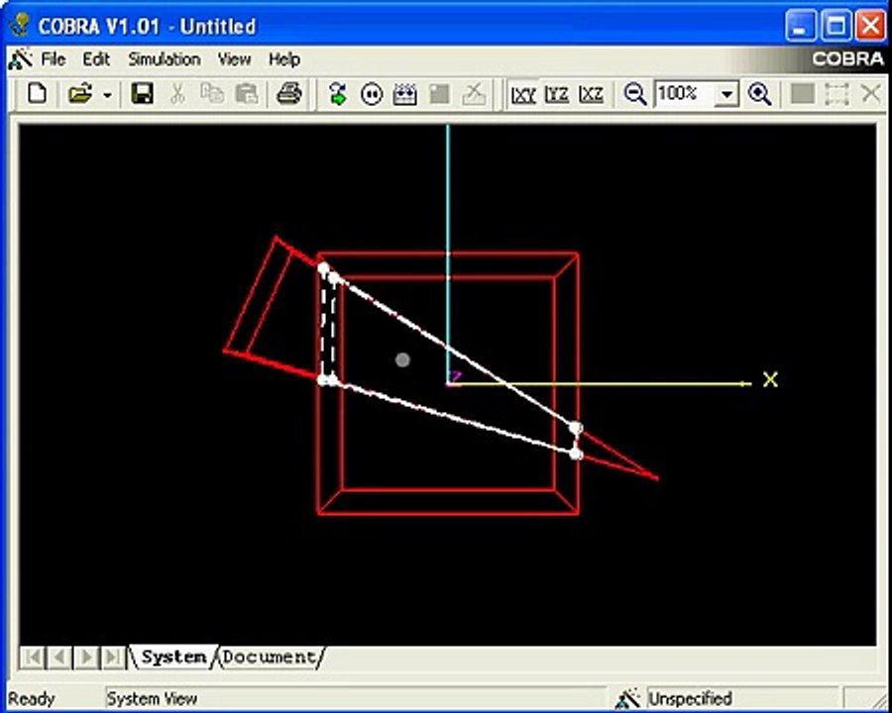
Task: Click the yellow X axis label
Action: click(x=770, y=380)
